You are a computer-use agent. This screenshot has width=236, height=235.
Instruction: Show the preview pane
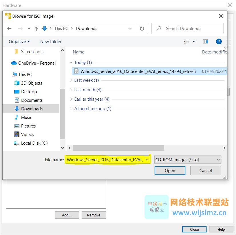[x=206, y=41]
